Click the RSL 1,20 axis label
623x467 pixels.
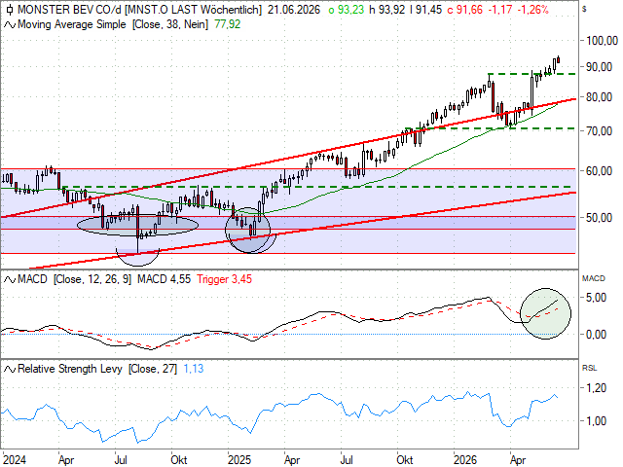point(596,388)
